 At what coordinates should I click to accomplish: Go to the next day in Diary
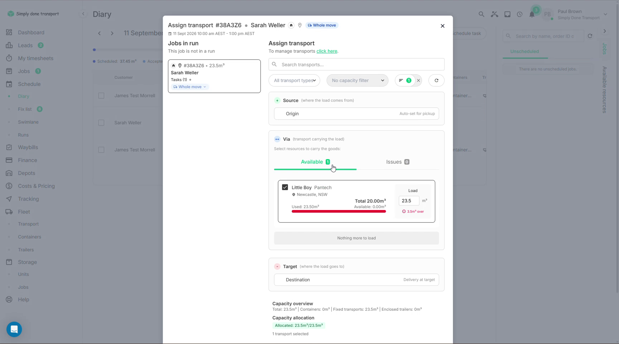(112, 33)
